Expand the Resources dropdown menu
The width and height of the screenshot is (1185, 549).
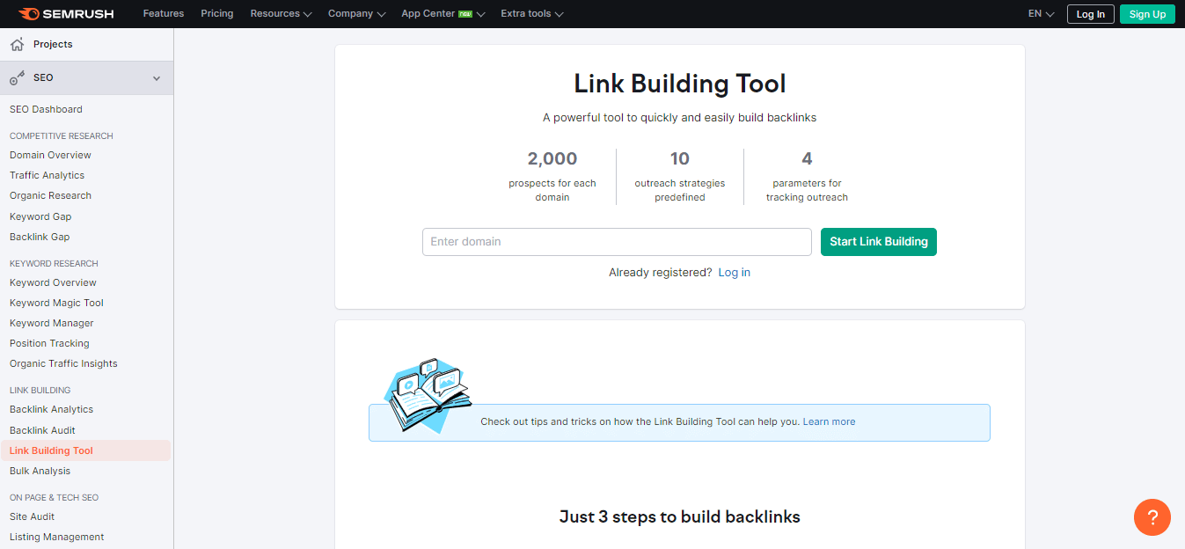coord(281,14)
